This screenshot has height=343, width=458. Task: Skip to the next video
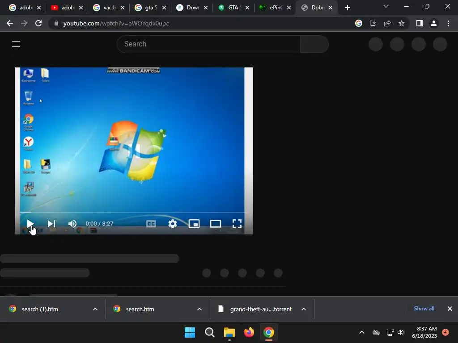(x=51, y=224)
